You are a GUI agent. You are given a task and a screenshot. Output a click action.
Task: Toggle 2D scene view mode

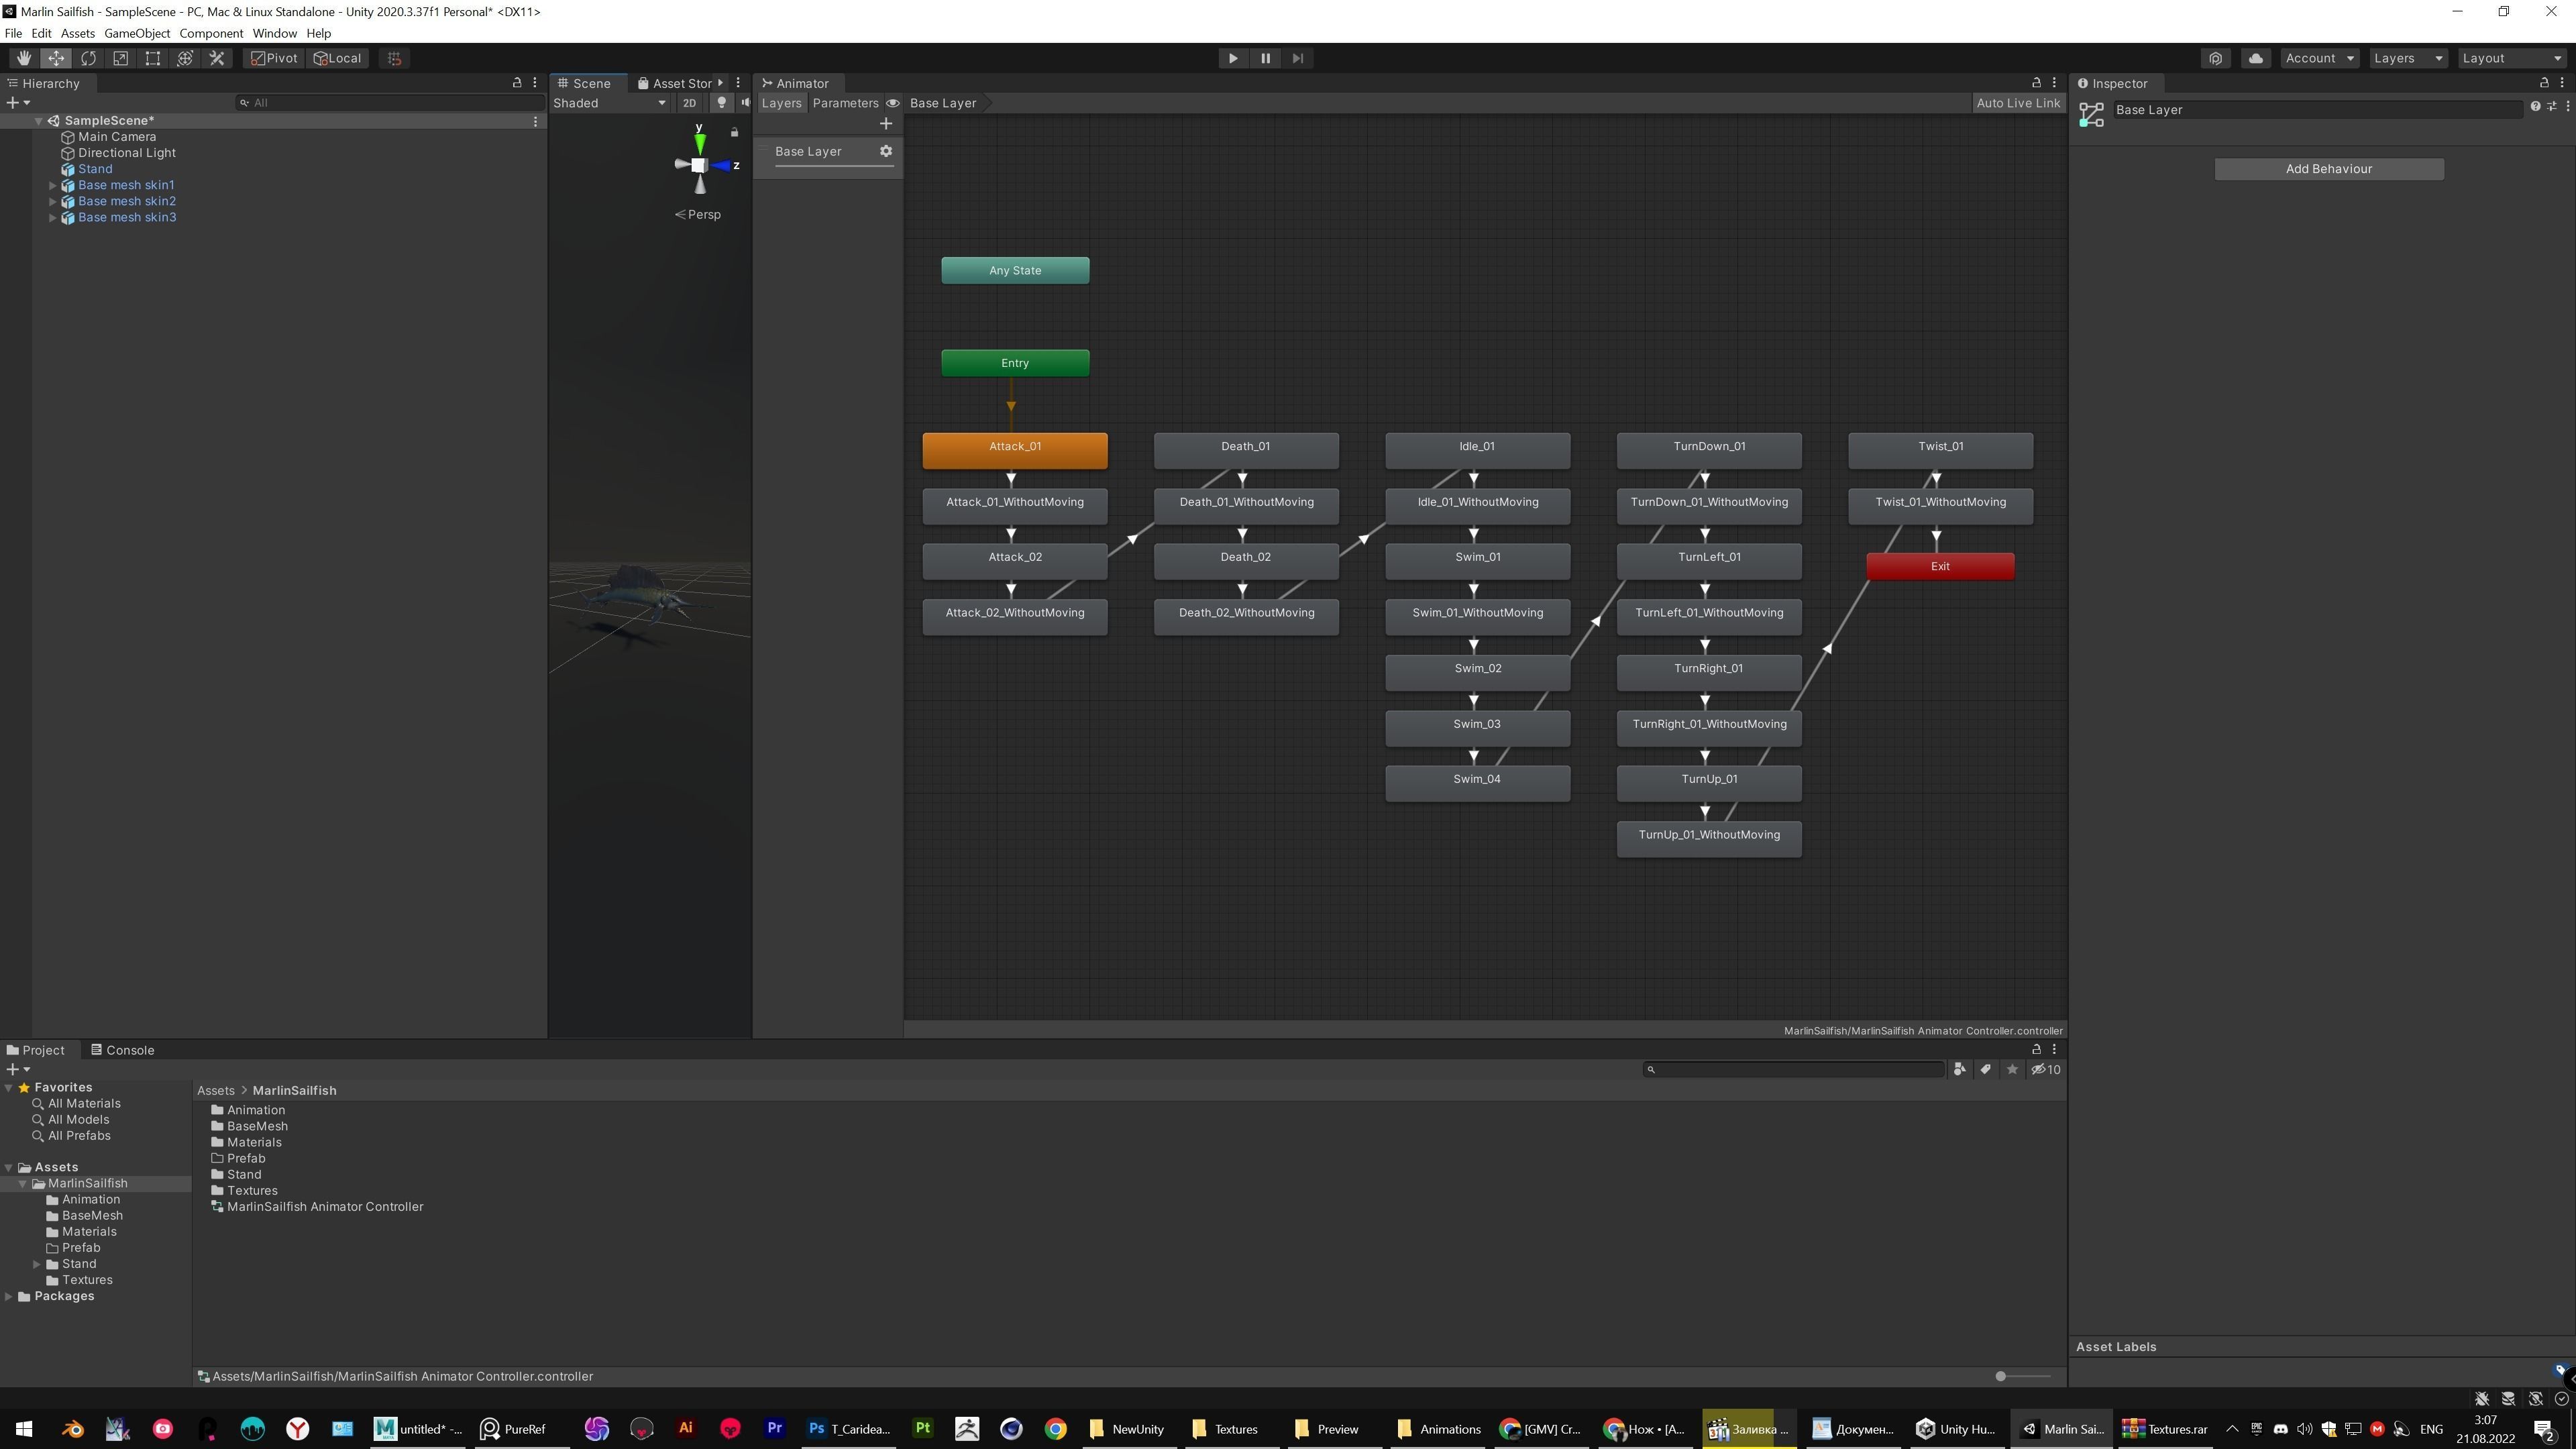point(689,103)
